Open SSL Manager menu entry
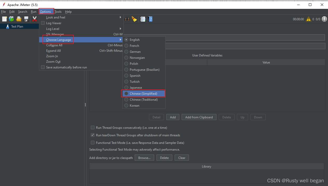This screenshot has width=328, height=186. pyautogui.click(x=81, y=34)
